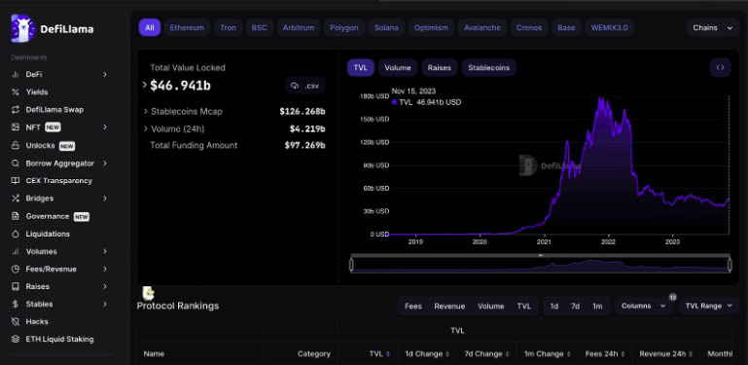
Task: Click the Hacks shield icon
Action: [16, 321]
